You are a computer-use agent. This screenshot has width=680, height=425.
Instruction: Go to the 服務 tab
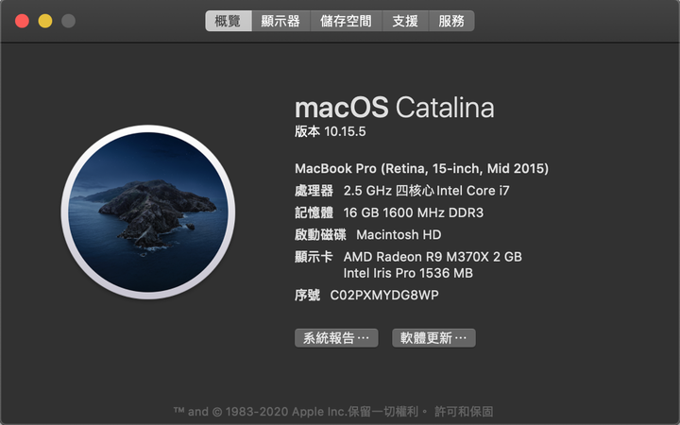(451, 21)
